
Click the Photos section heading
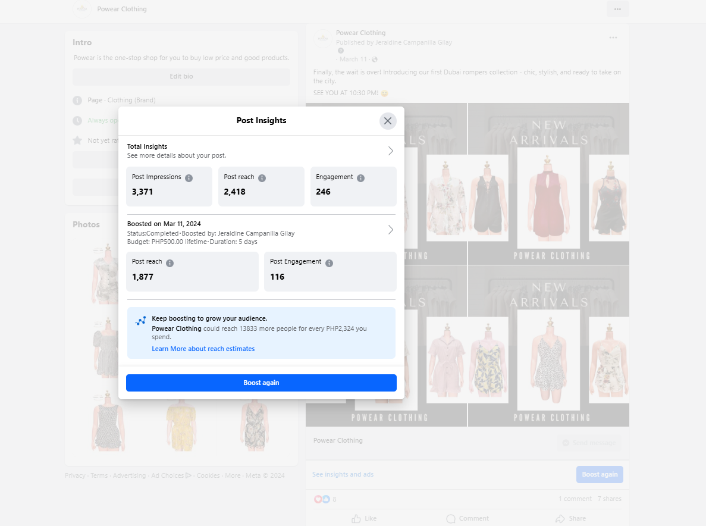coord(86,224)
